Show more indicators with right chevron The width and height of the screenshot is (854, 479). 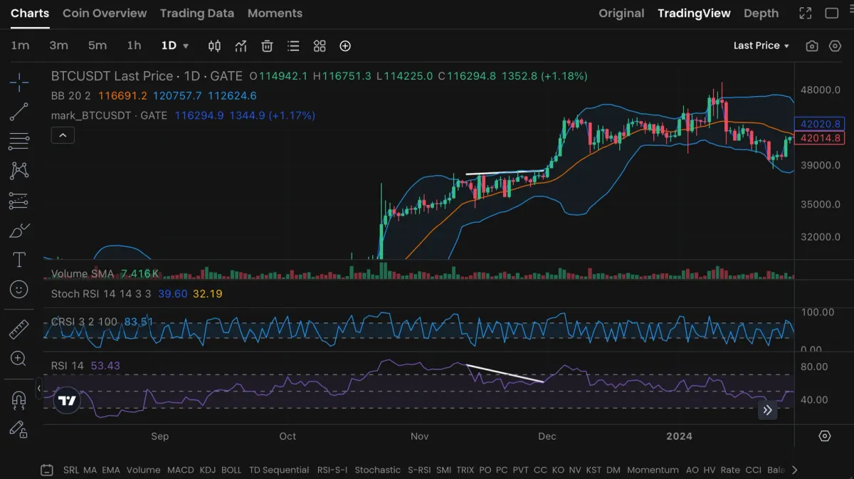coord(794,470)
